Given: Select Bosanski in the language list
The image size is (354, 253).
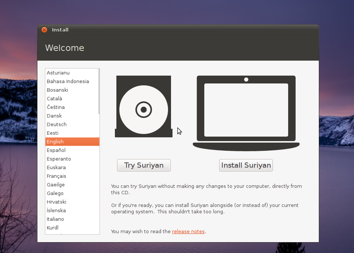Looking at the screenshot, I should click(72, 90).
